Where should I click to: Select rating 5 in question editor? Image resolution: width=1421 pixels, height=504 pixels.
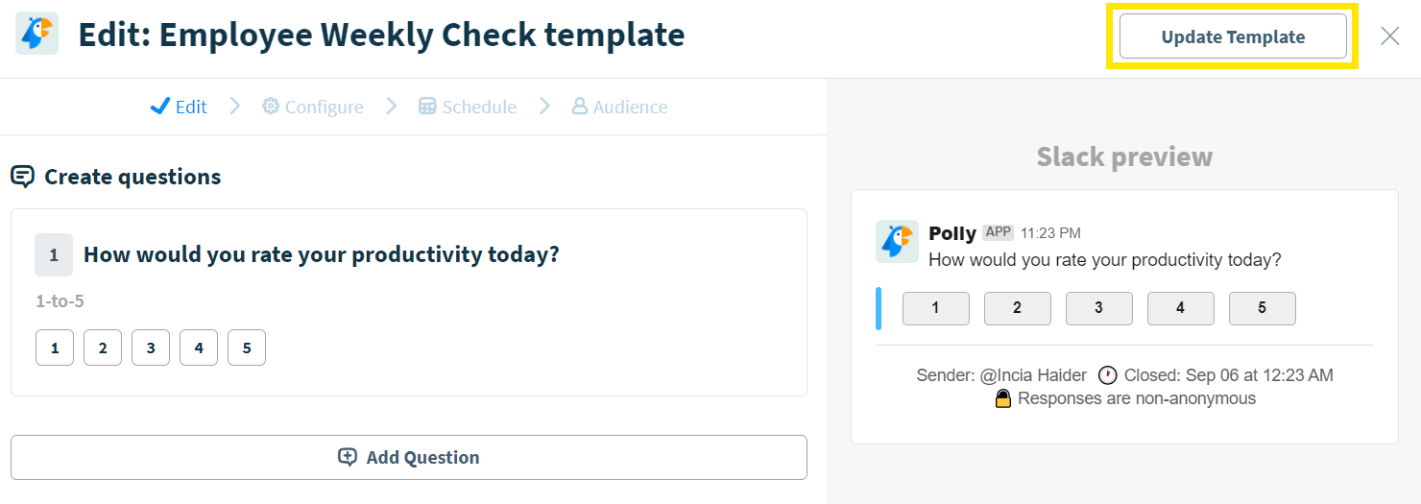247,348
